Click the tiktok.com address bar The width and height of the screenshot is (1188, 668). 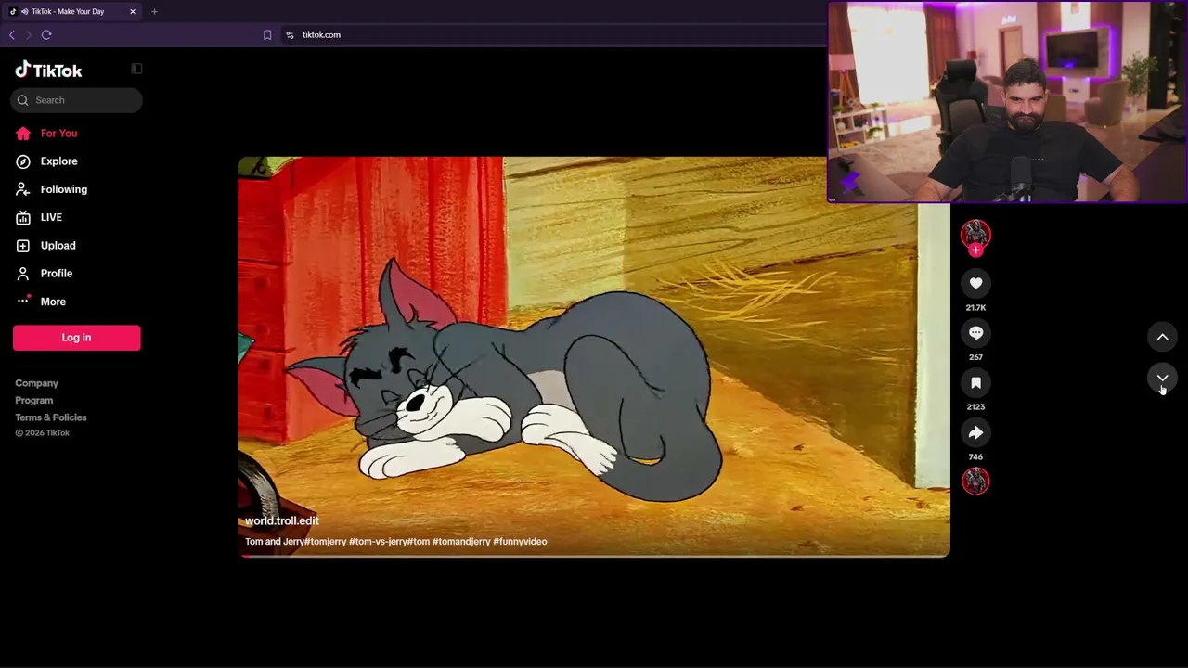[321, 35]
